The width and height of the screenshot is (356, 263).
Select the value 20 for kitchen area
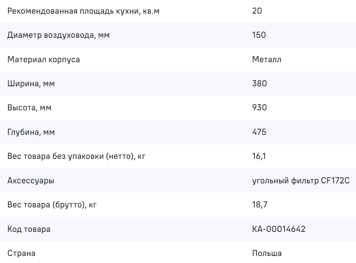point(257,11)
